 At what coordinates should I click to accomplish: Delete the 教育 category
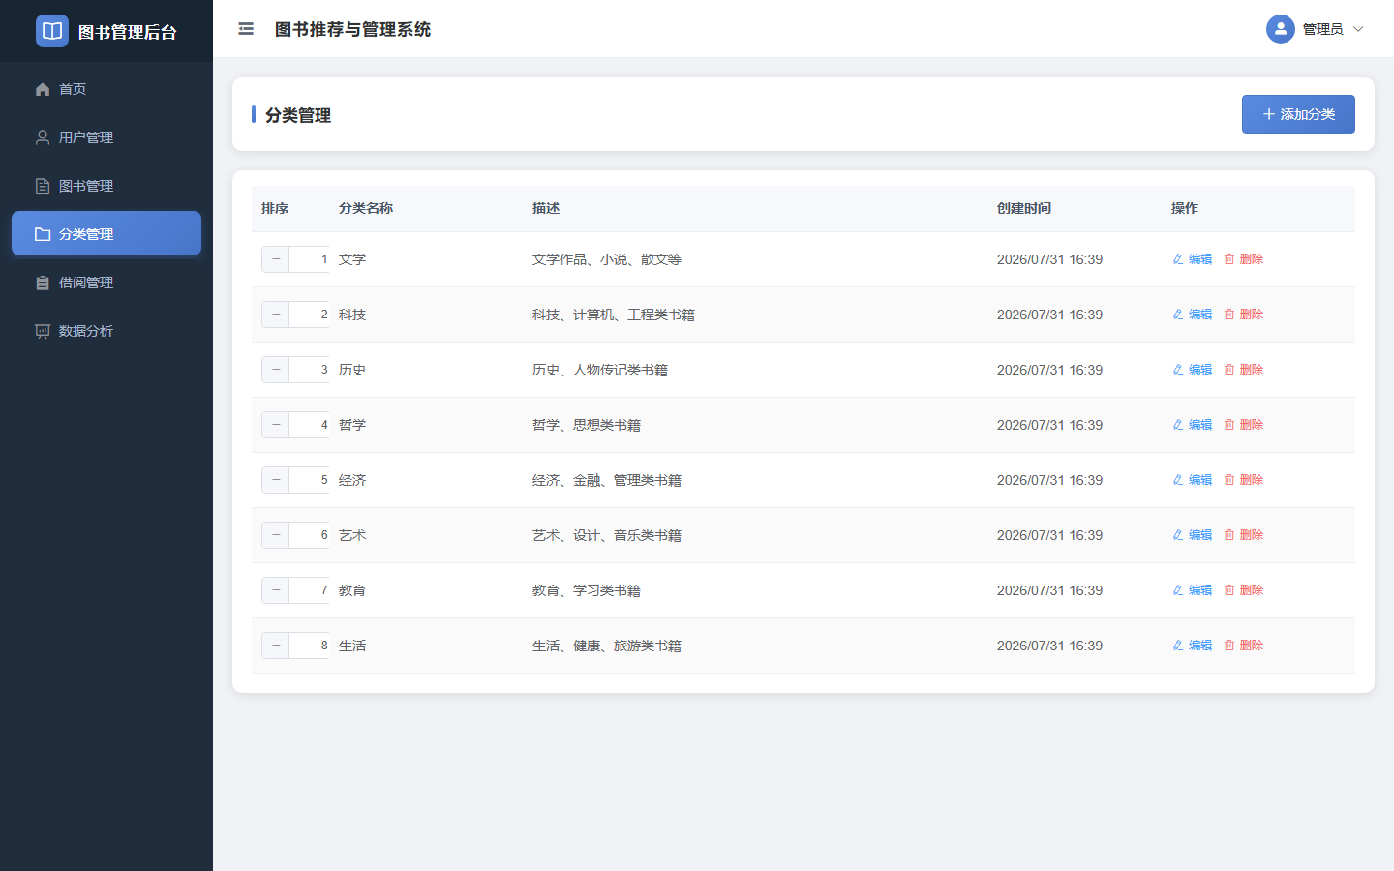point(1244,590)
